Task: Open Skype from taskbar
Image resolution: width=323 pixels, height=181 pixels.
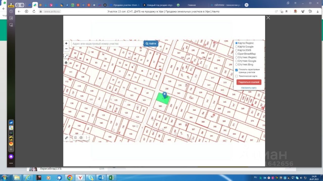Action: 91,178
